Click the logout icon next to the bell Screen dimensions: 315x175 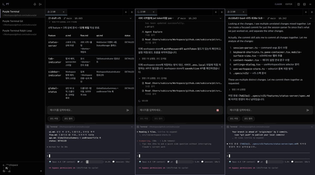tap(40, 4)
